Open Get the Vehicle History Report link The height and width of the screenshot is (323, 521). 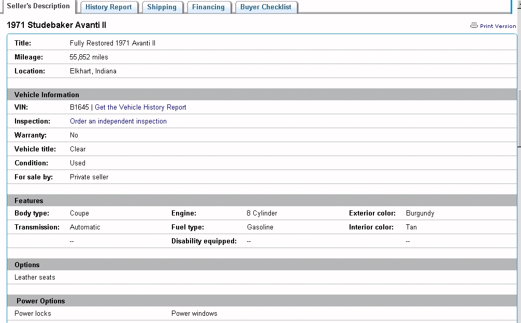(140, 107)
